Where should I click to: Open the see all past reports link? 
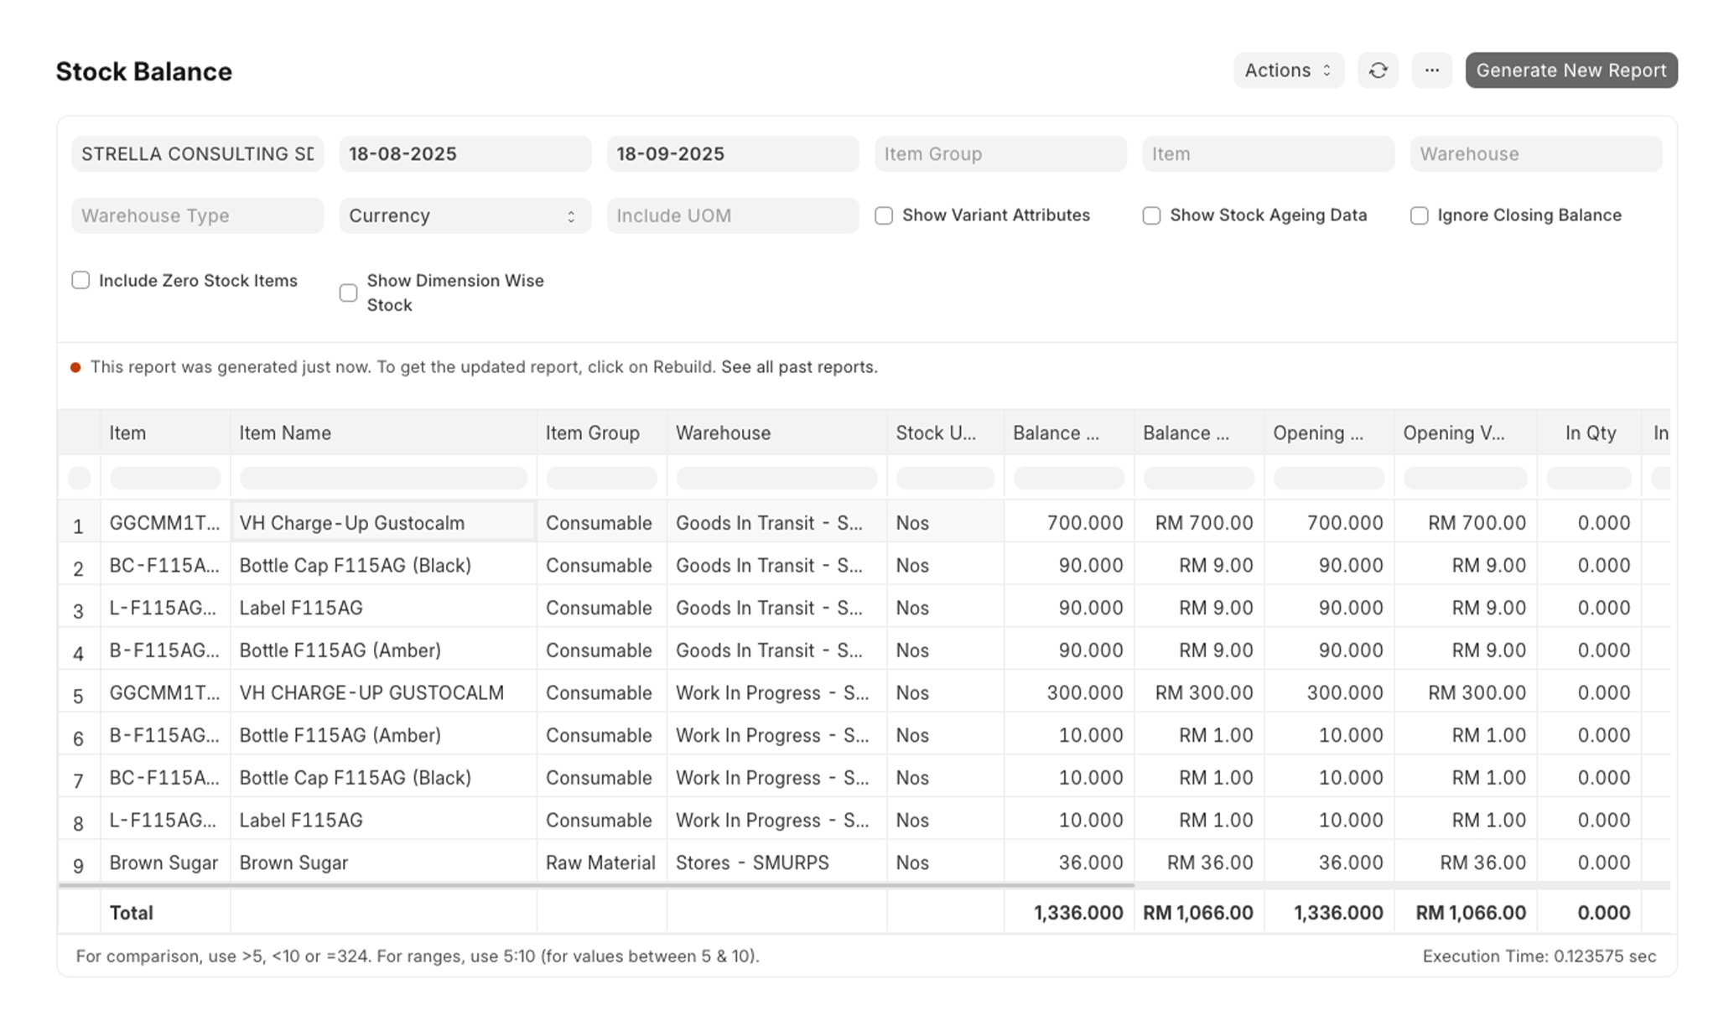[x=799, y=367]
